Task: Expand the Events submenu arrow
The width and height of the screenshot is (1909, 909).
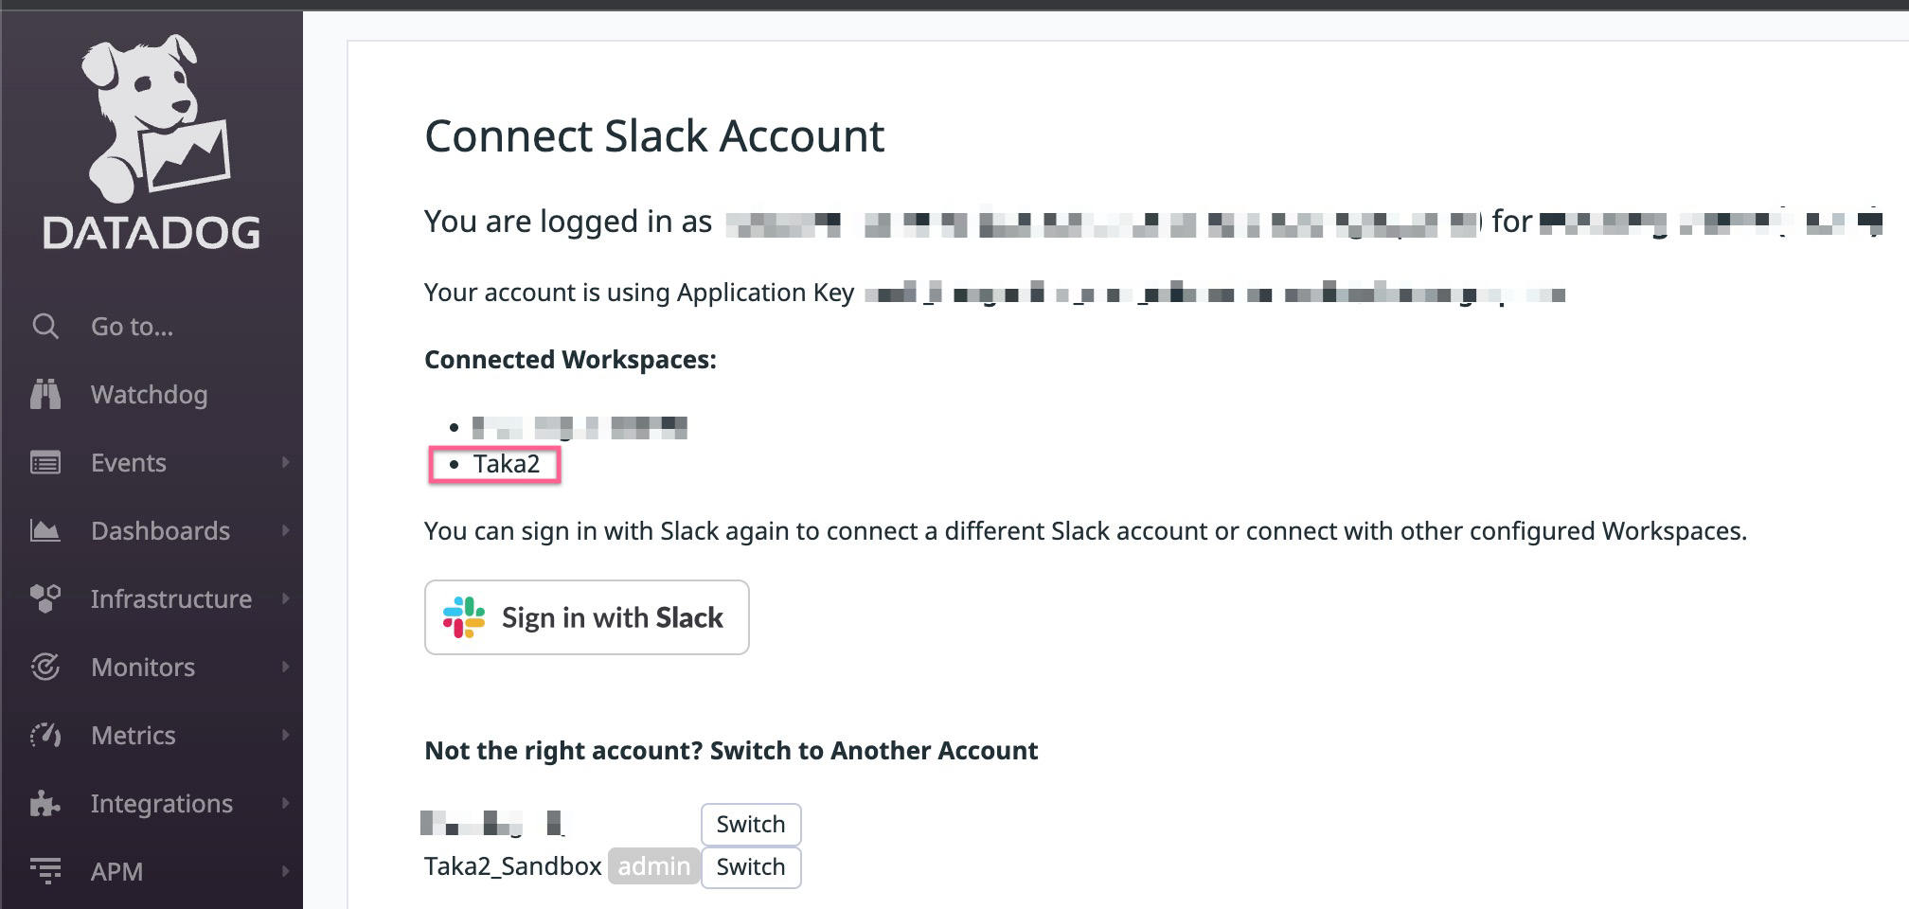Action: click(285, 463)
